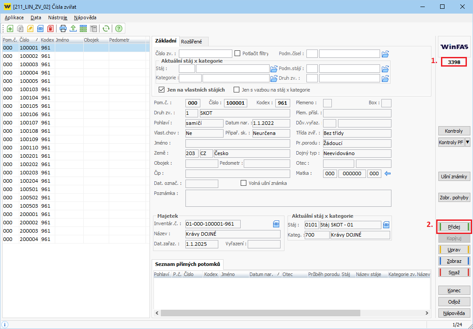
Task: Open folder lookup for the Kategorie filter
Action: tap(274, 78)
